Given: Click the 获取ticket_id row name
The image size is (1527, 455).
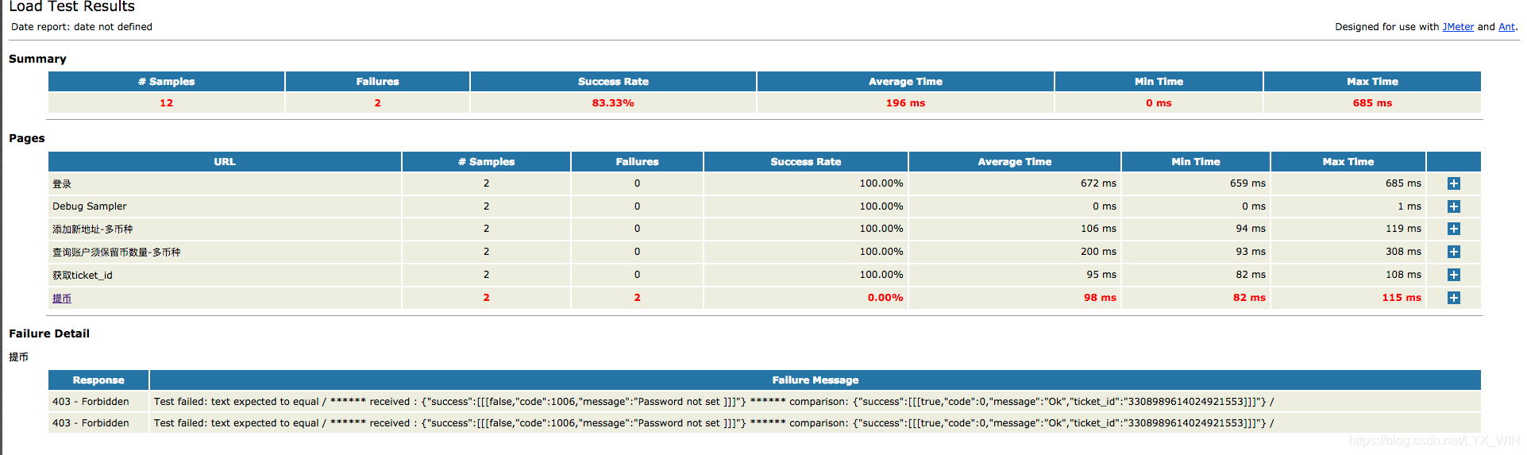Looking at the screenshot, I should click(x=83, y=276).
